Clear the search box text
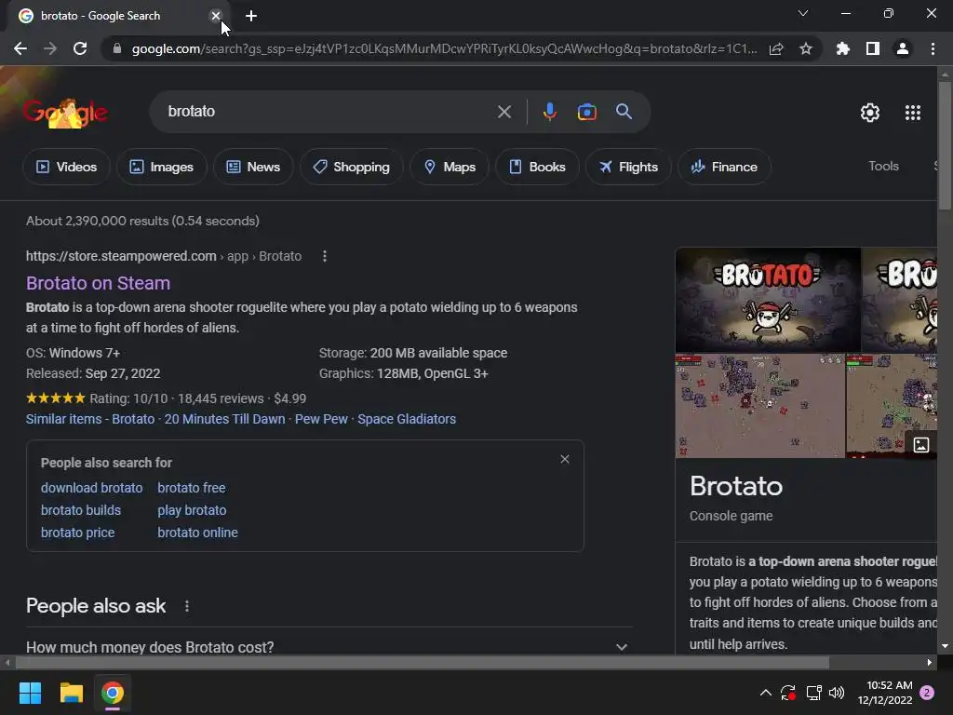The height and width of the screenshot is (715, 953). coord(503,112)
